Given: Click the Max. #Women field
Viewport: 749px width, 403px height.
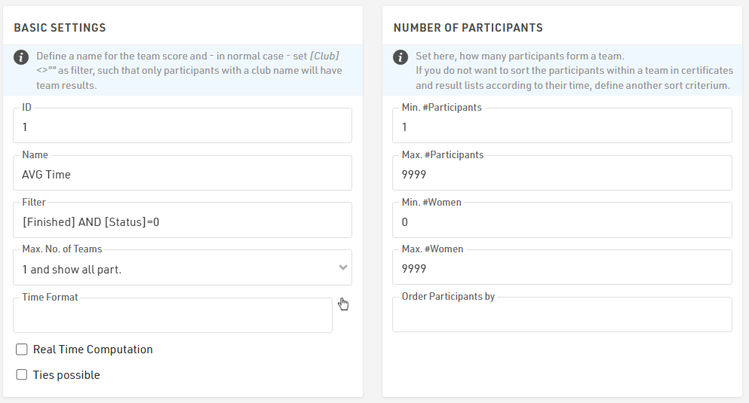Looking at the screenshot, I should pyautogui.click(x=562, y=268).
